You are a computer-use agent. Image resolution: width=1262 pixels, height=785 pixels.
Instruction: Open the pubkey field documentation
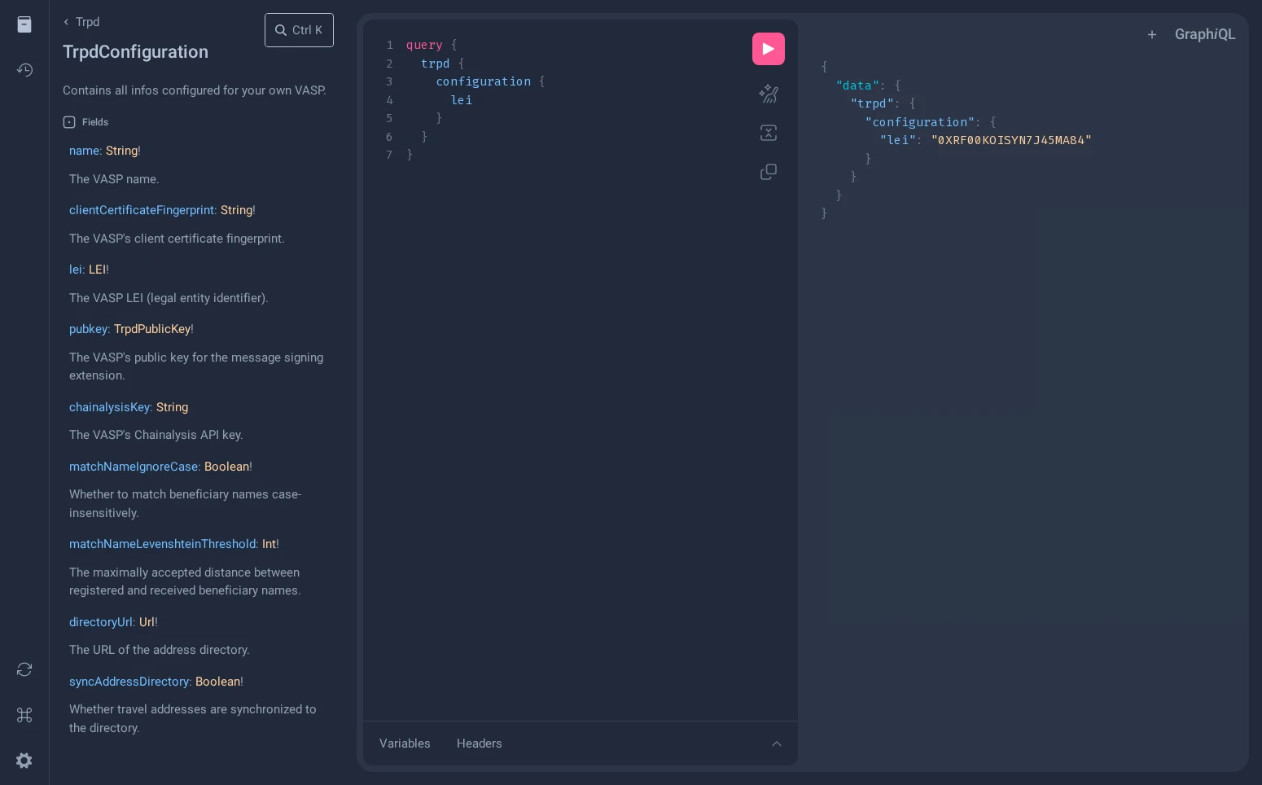pos(89,329)
